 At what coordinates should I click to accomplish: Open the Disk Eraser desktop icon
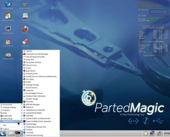point(25,43)
